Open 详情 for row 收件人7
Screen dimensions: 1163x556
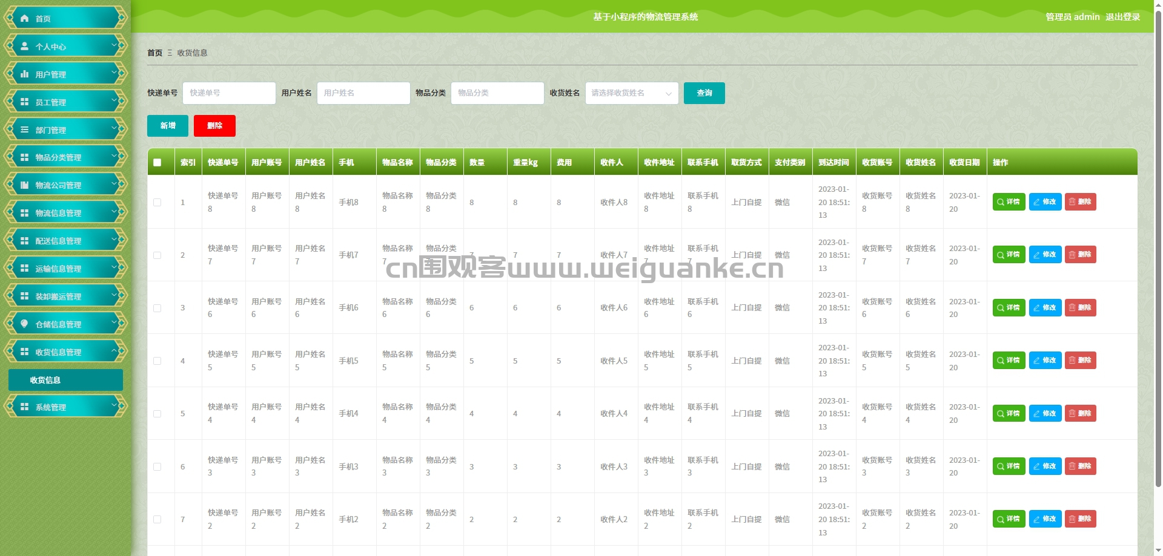pyautogui.click(x=1009, y=254)
